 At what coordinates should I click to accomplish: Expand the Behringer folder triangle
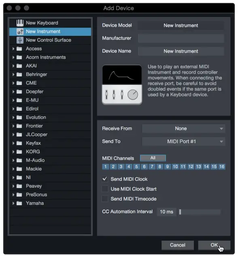(13, 74)
